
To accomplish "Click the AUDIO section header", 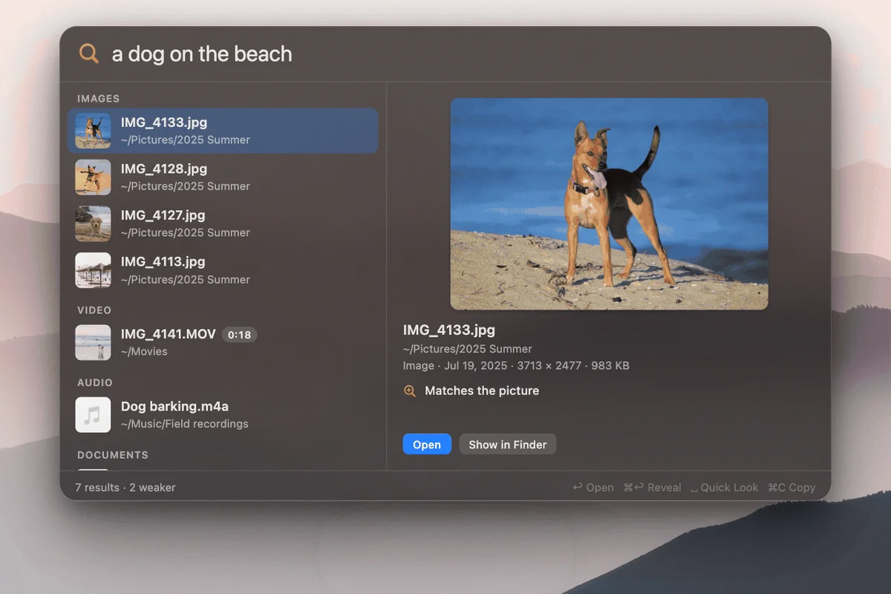I will (x=95, y=382).
